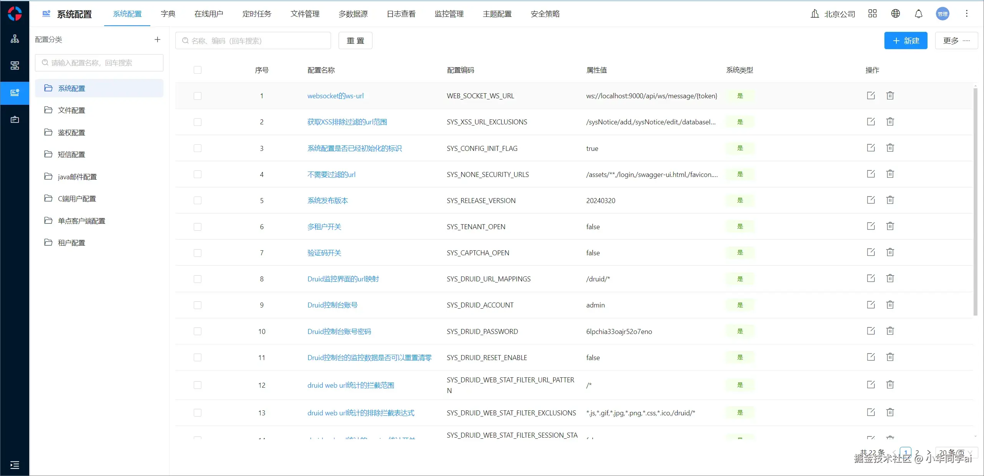Switch to the 字典 tab

point(168,14)
